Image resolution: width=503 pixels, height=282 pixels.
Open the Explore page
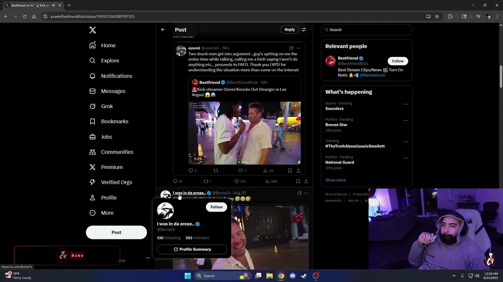pos(104,61)
